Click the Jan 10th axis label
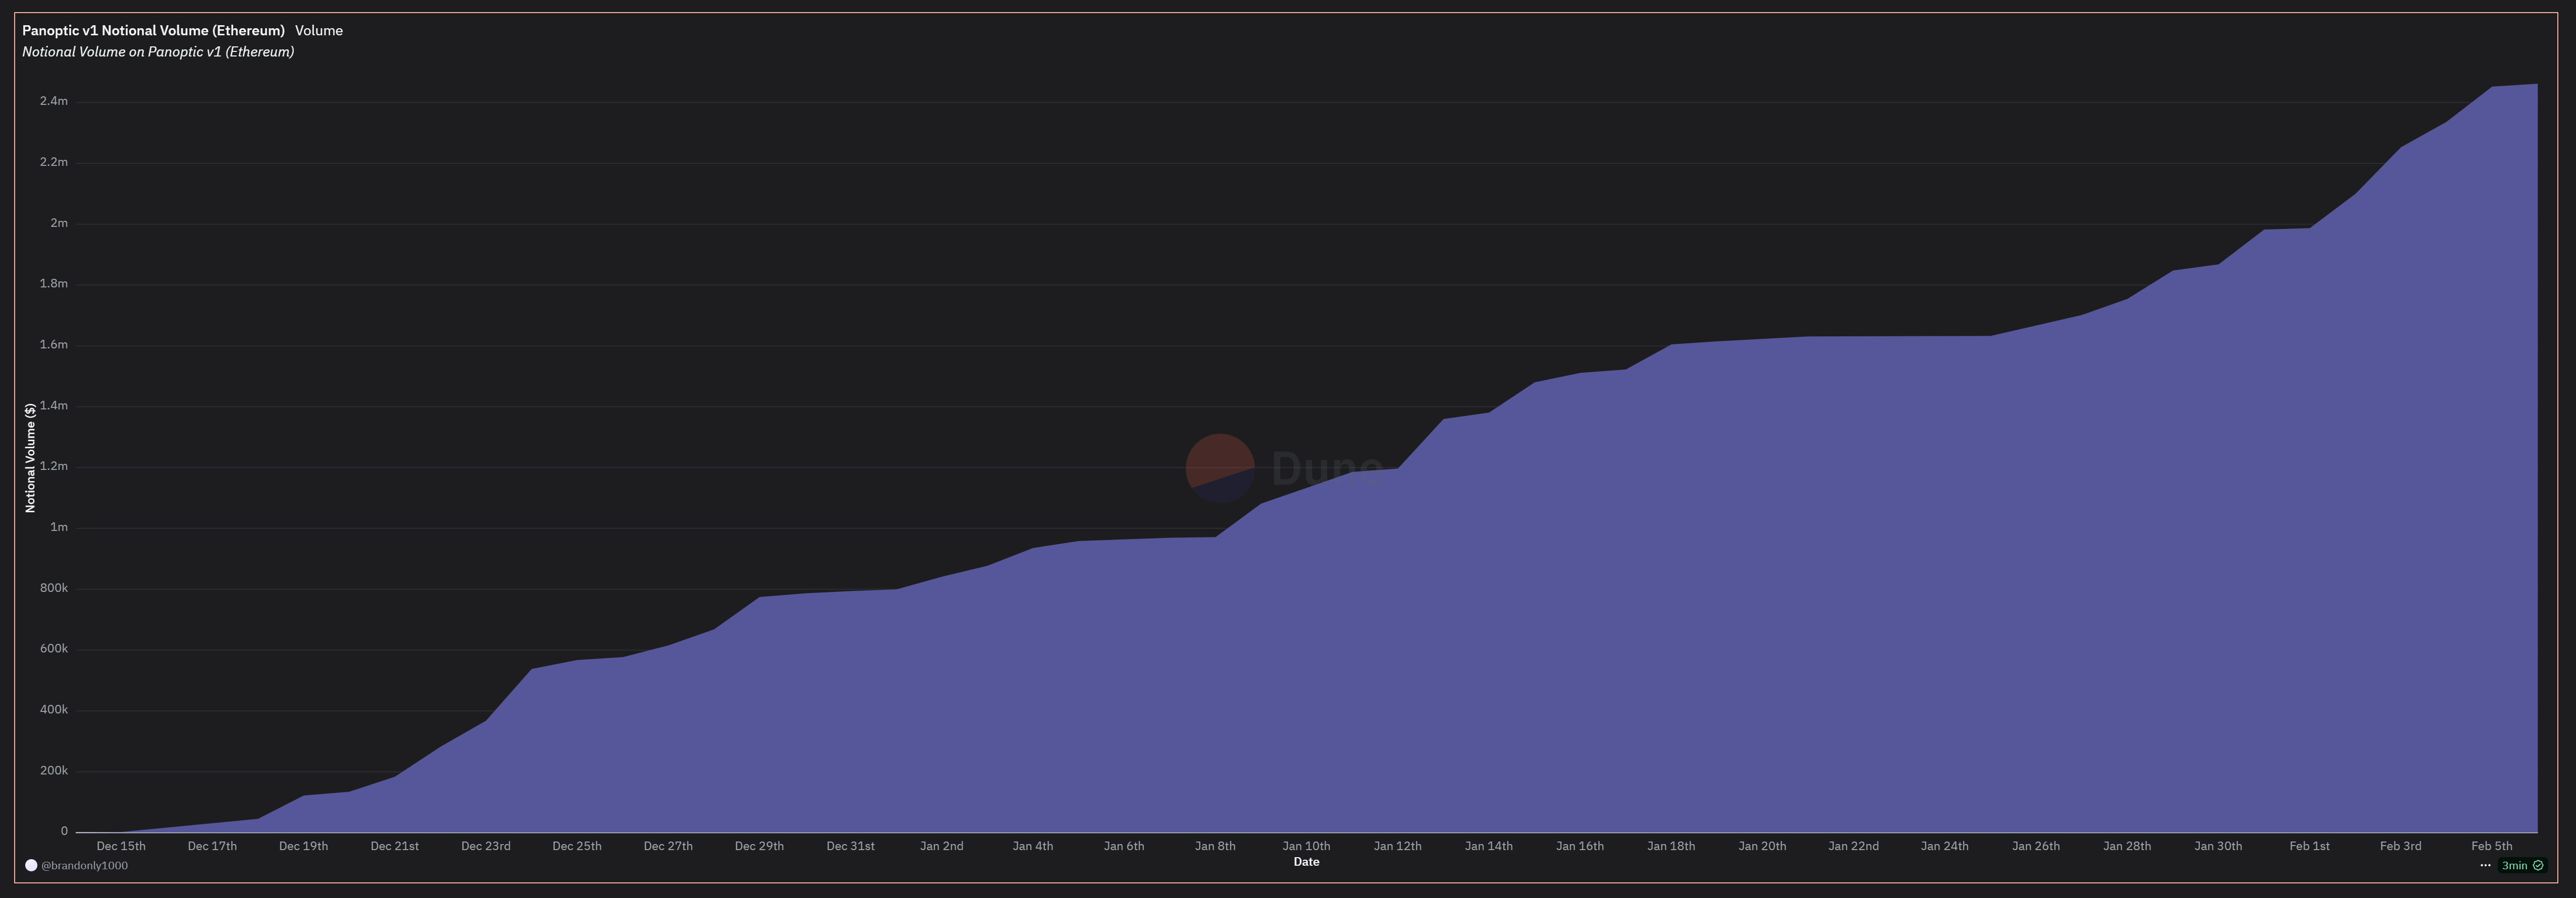 coord(1306,846)
